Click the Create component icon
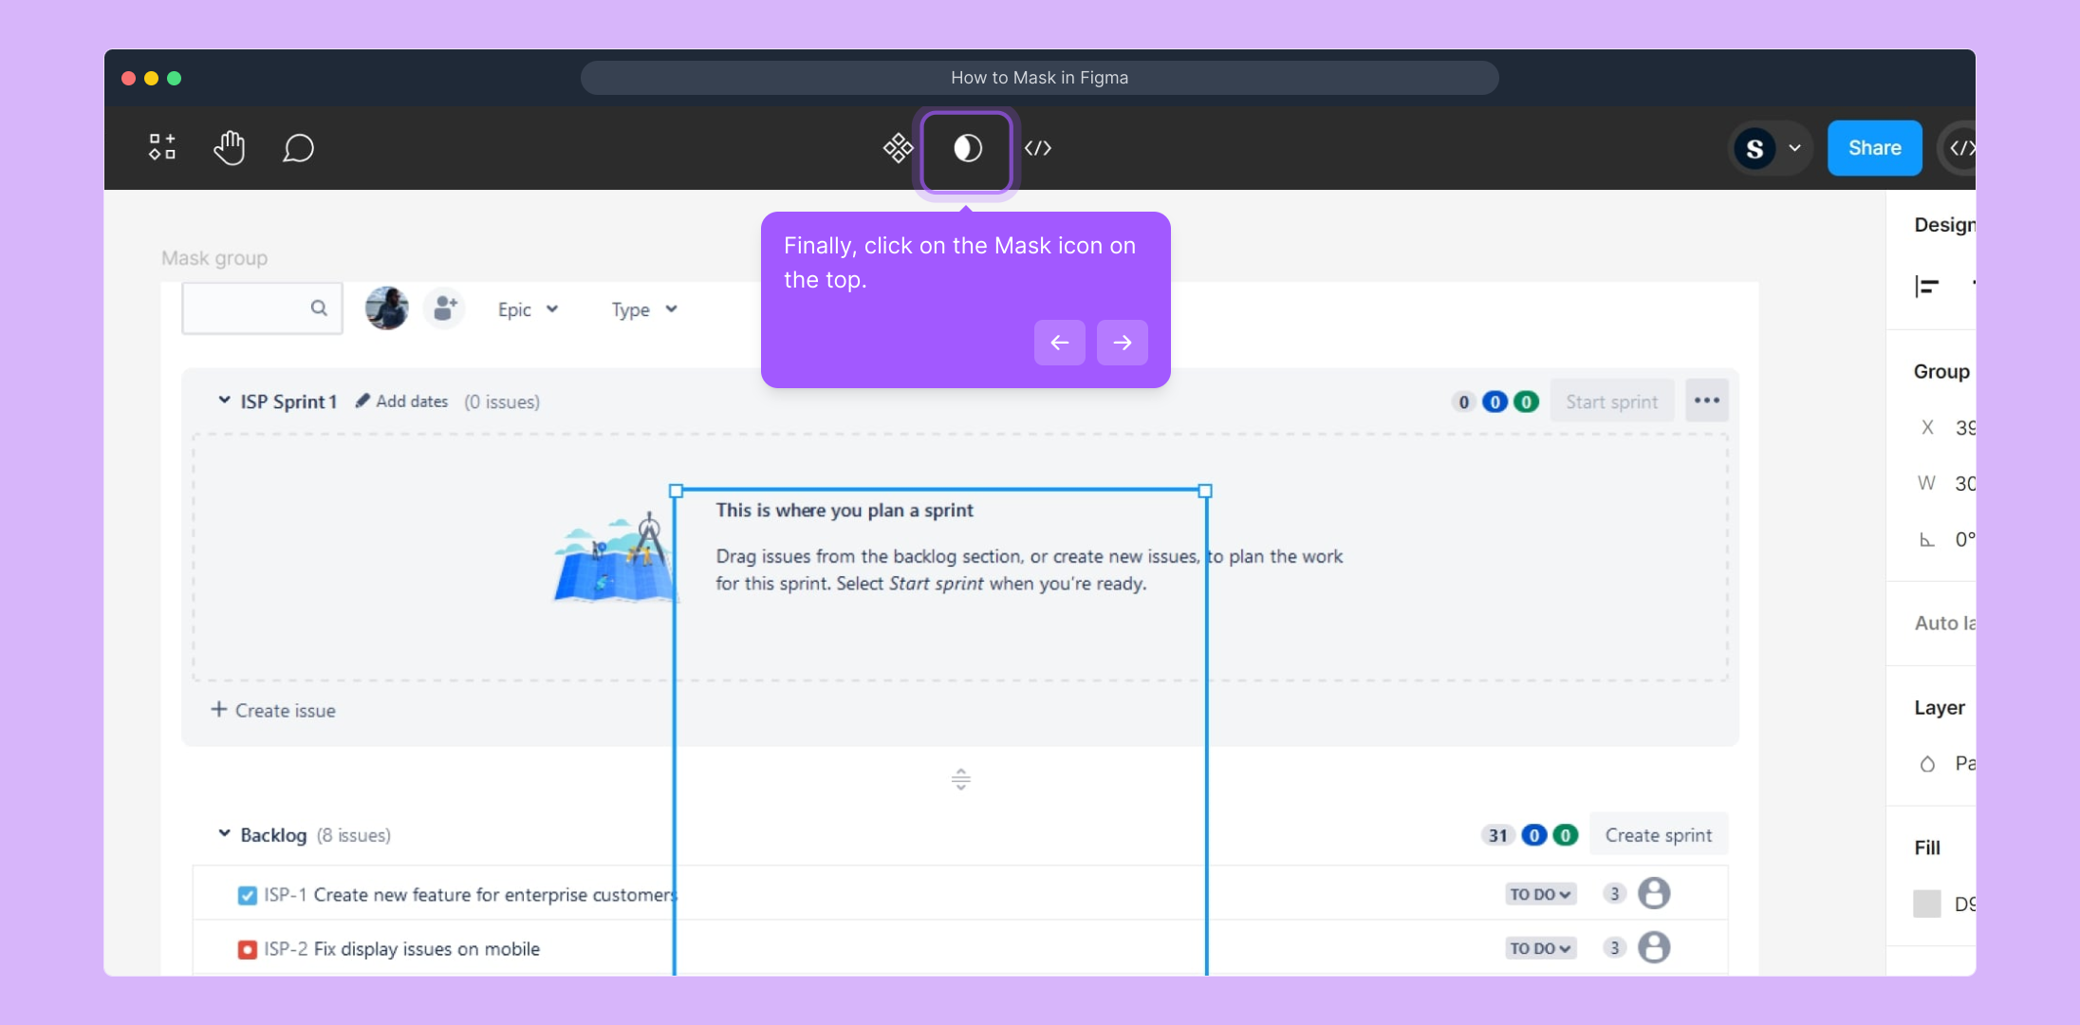 (x=898, y=148)
